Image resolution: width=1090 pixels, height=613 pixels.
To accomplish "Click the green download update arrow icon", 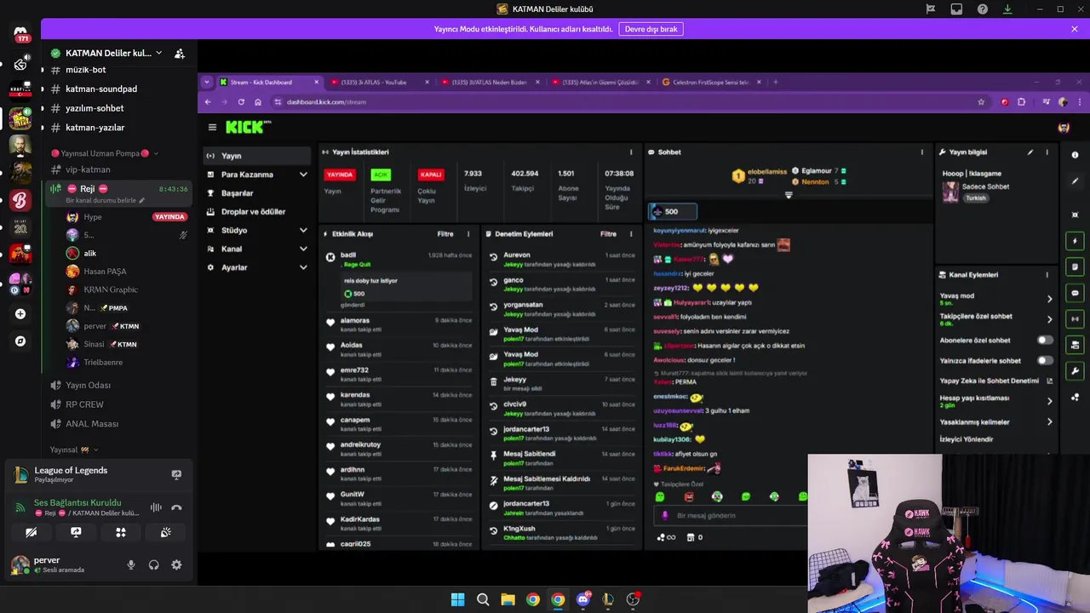I will pyautogui.click(x=1007, y=9).
